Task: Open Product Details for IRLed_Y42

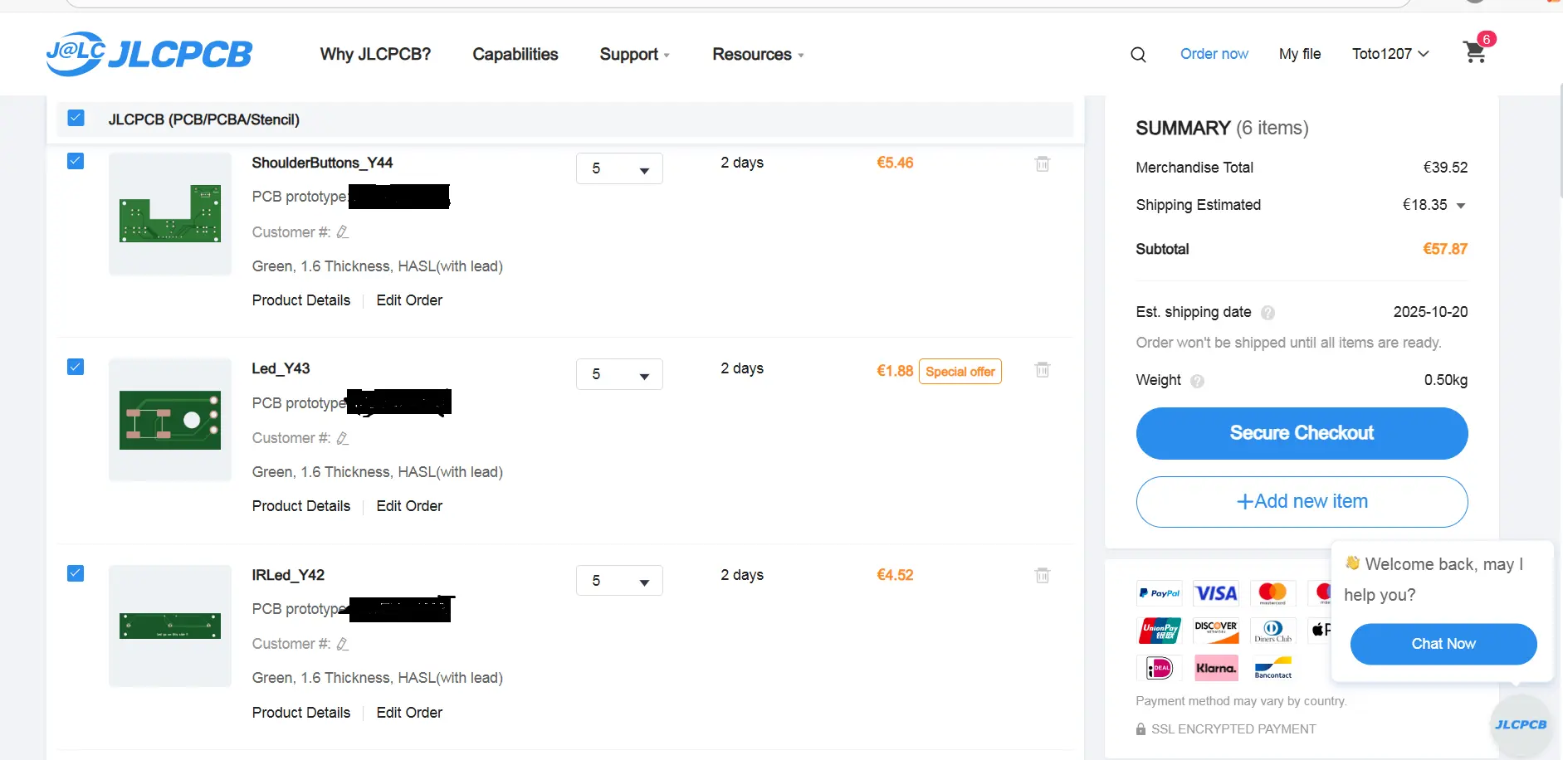Action: pos(301,713)
